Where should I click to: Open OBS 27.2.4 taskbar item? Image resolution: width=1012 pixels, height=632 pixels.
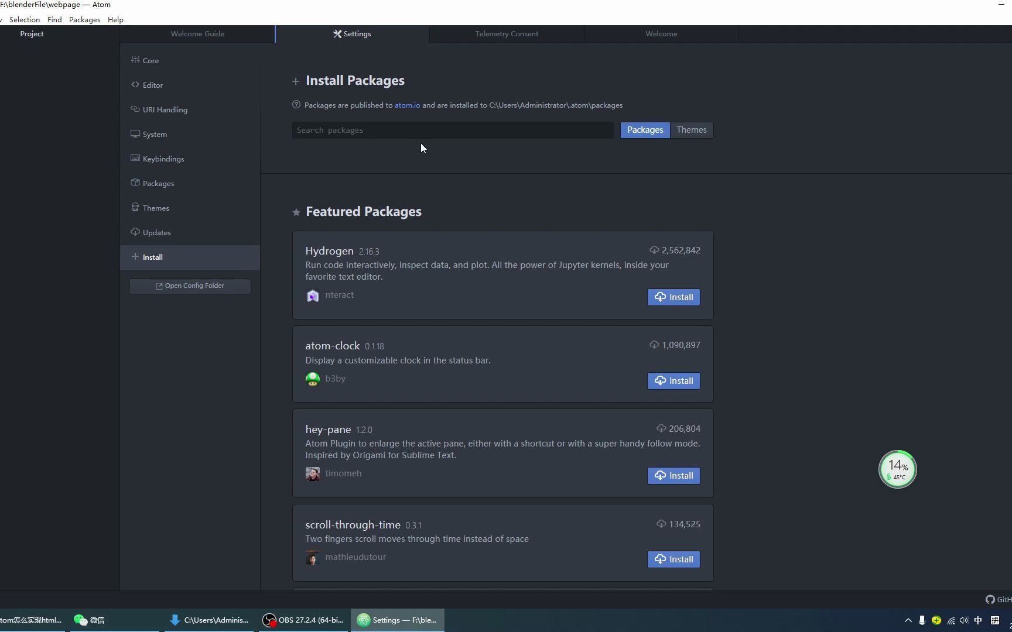click(x=303, y=620)
